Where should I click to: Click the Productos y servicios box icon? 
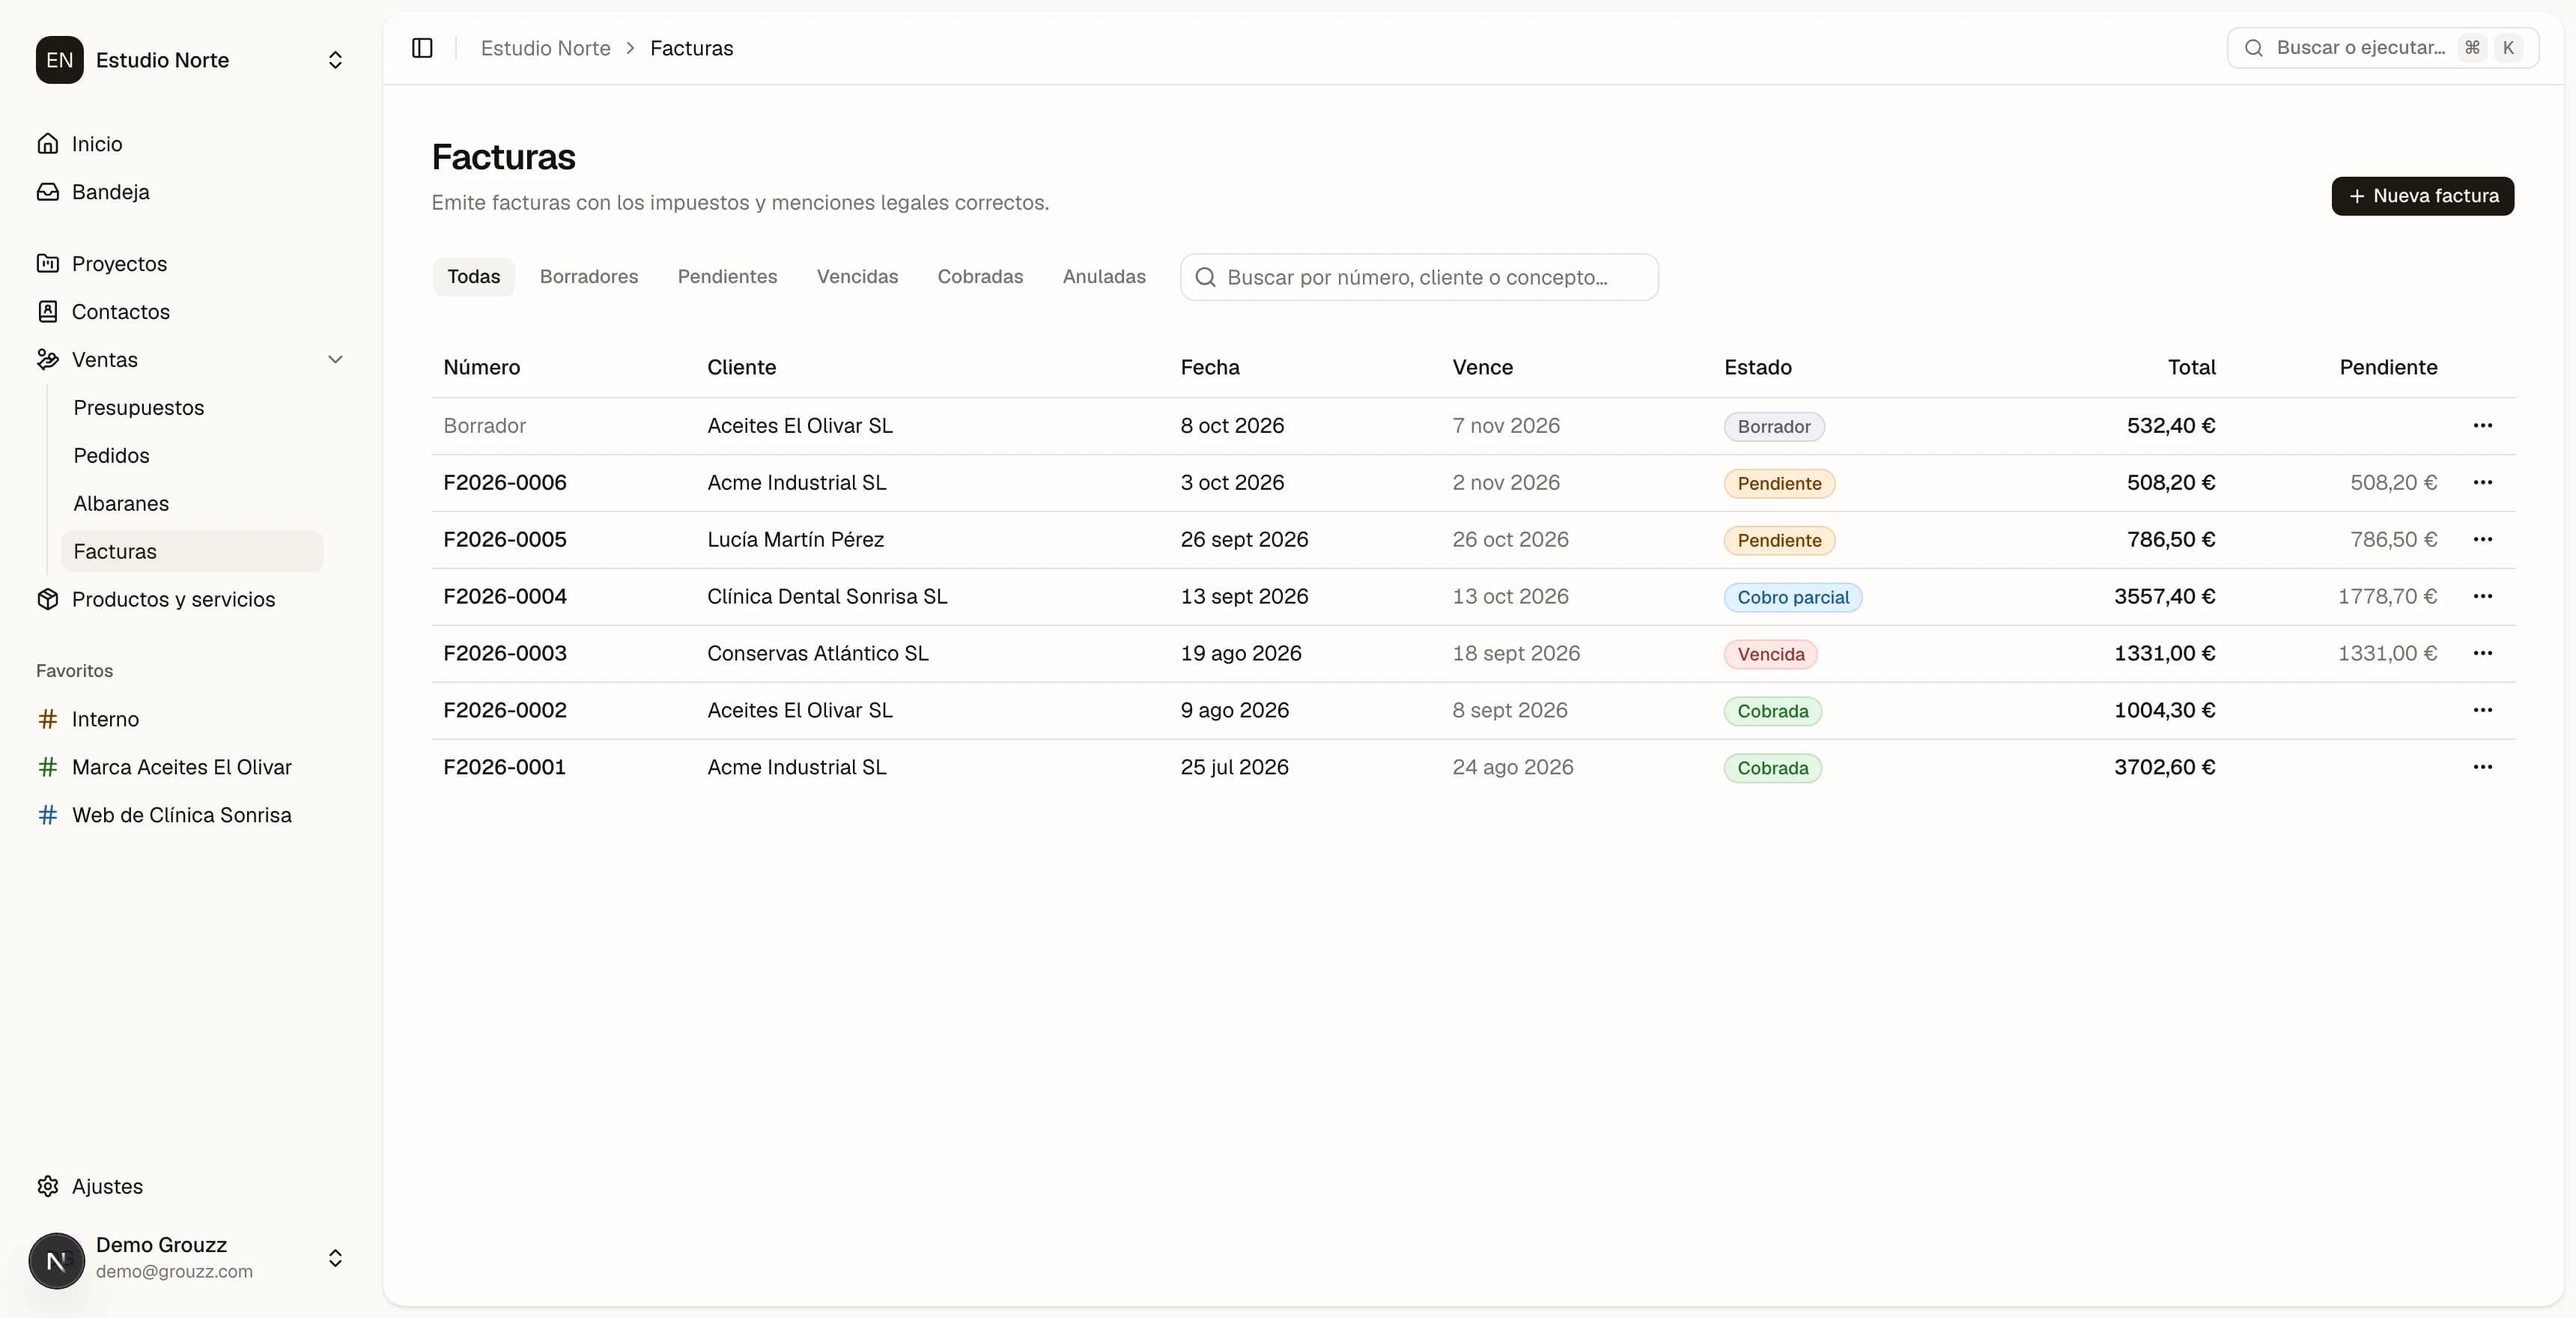coord(47,599)
